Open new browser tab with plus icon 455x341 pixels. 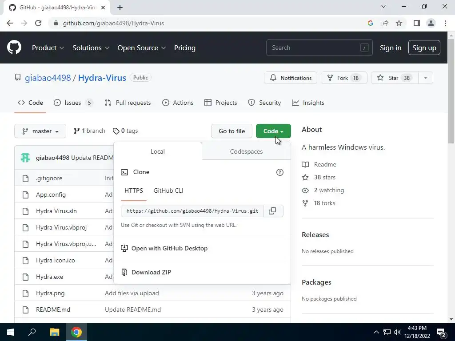click(x=120, y=8)
